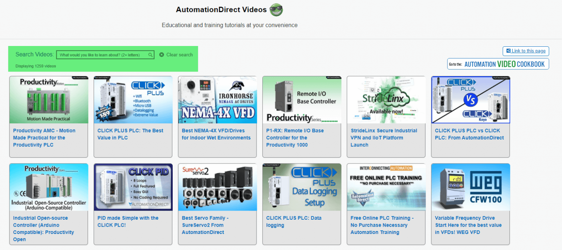Click the magnifying glass search icon
The height and width of the screenshot is (250, 562).
[x=150, y=54]
